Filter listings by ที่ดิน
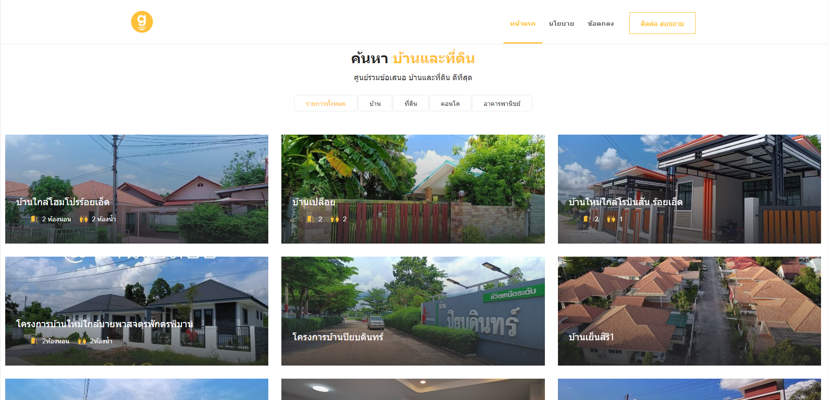The height and width of the screenshot is (400, 828). tap(411, 104)
